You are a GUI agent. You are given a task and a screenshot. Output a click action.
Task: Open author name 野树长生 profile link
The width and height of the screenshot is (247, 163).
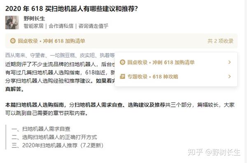(34, 19)
